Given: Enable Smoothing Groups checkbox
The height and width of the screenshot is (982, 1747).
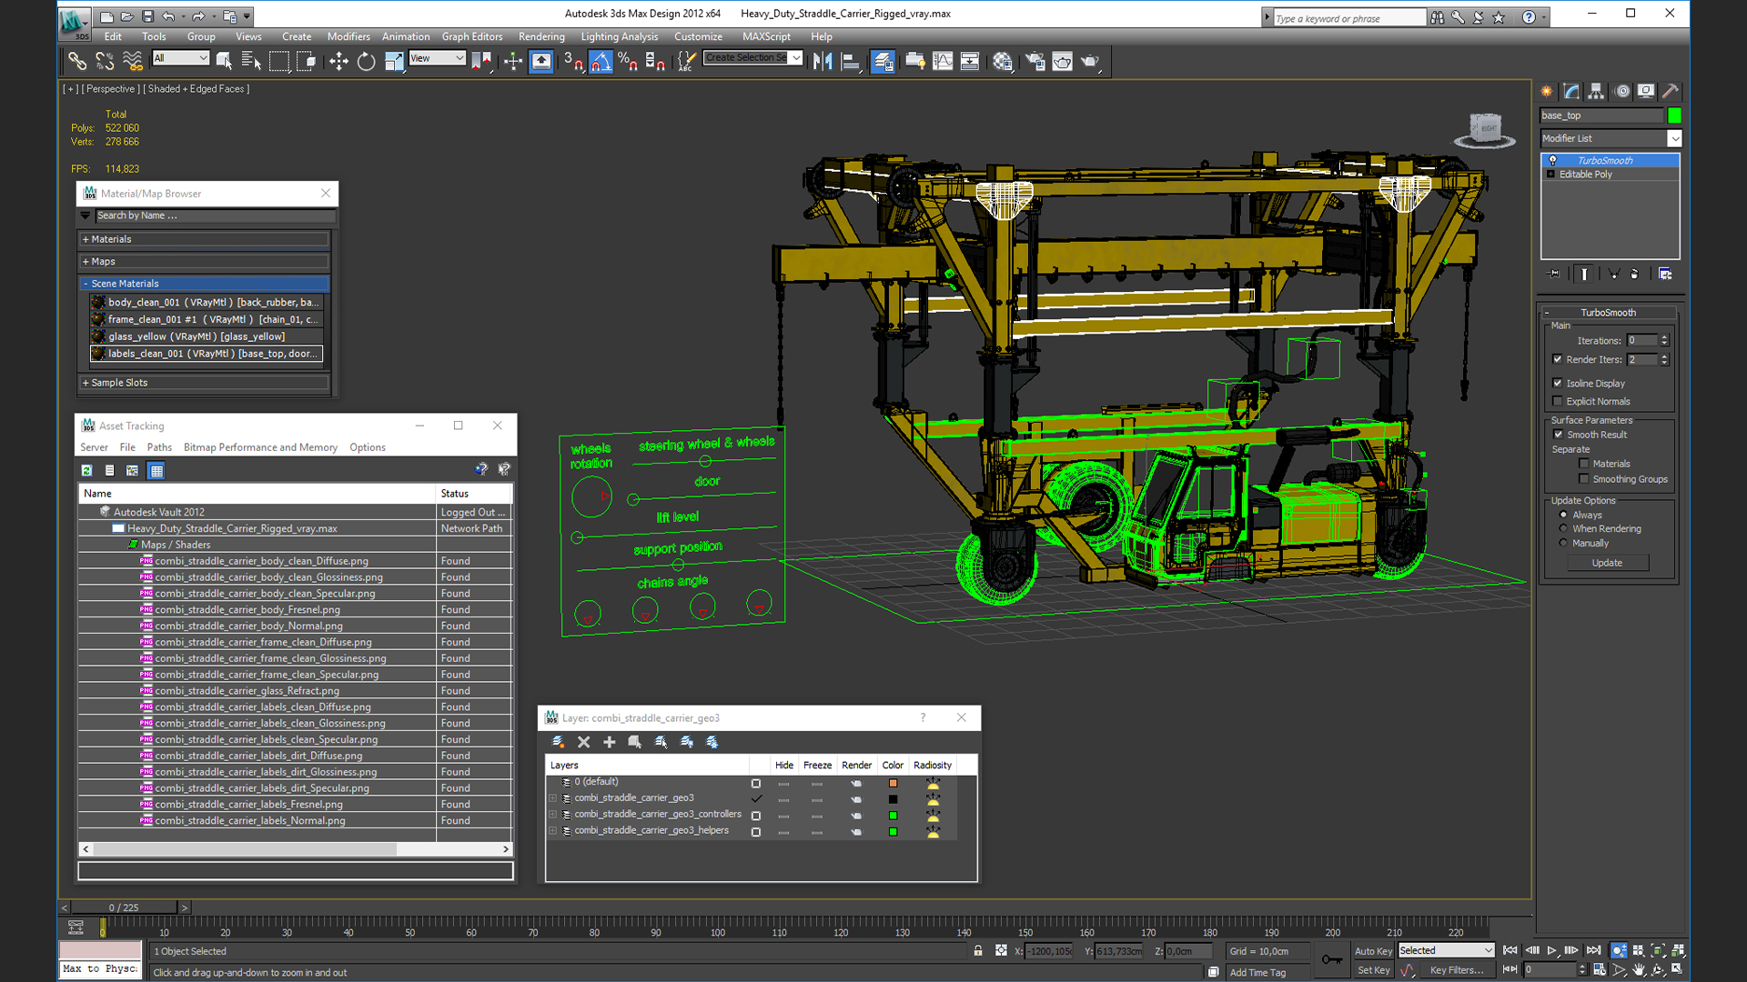Looking at the screenshot, I should point(1584,479).
